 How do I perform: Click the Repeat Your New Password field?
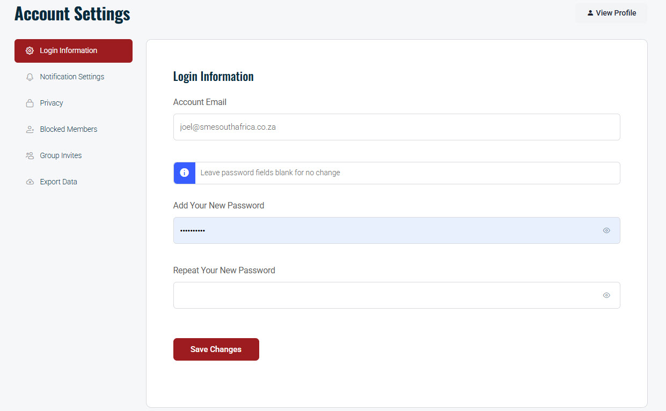point(386,295)
